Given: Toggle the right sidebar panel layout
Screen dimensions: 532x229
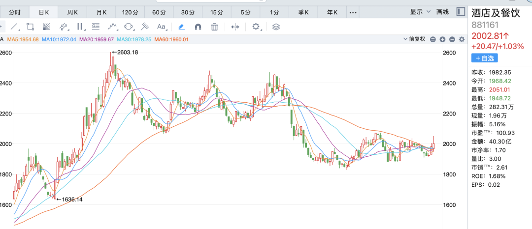Looking at the screenshot, I should coord(461,11).
